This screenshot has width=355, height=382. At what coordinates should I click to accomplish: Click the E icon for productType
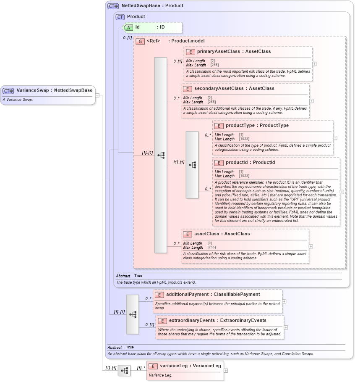[219, 126]
